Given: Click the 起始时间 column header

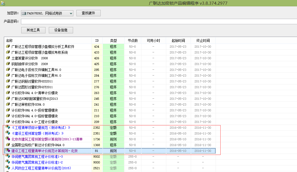Looking at the screenshot, I should click(x=178, y=41).
